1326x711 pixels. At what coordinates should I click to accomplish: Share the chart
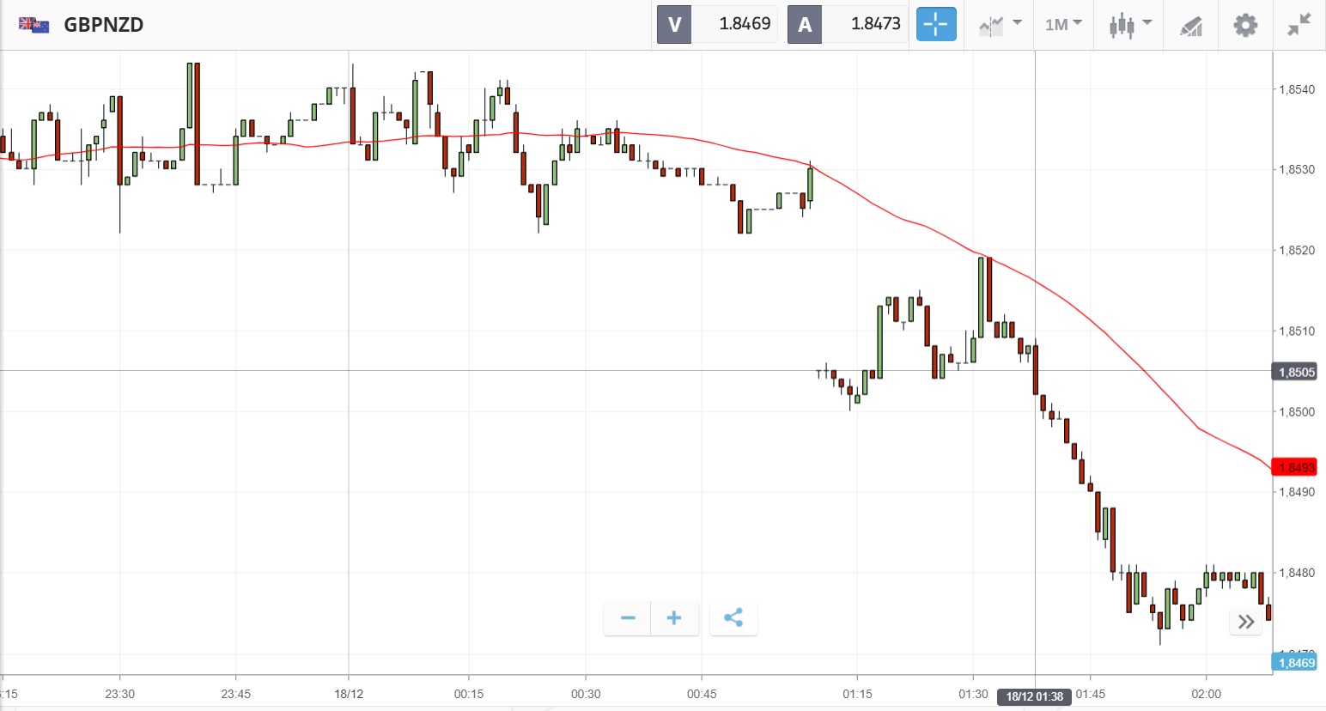(733, 618)
